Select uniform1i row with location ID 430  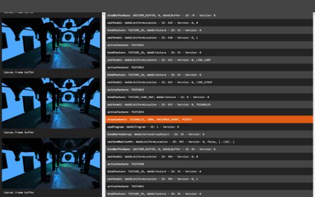[209, 37]
